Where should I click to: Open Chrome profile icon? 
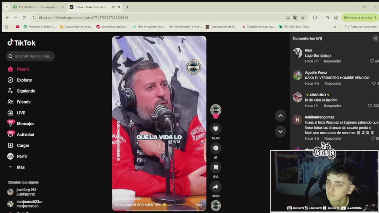pyautogui.click(x=336, y=18)
